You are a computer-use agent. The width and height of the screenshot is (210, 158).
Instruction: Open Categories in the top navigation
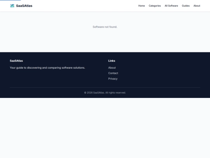click(x=155, y=6)
